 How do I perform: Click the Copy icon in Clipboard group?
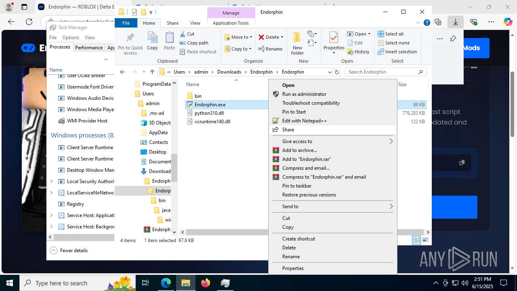pyautogui.click(x=152, y=41)
